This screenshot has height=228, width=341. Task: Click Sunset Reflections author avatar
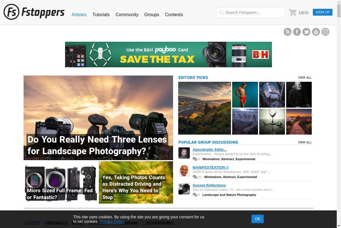pyautogui.click(x=184, y=189)
